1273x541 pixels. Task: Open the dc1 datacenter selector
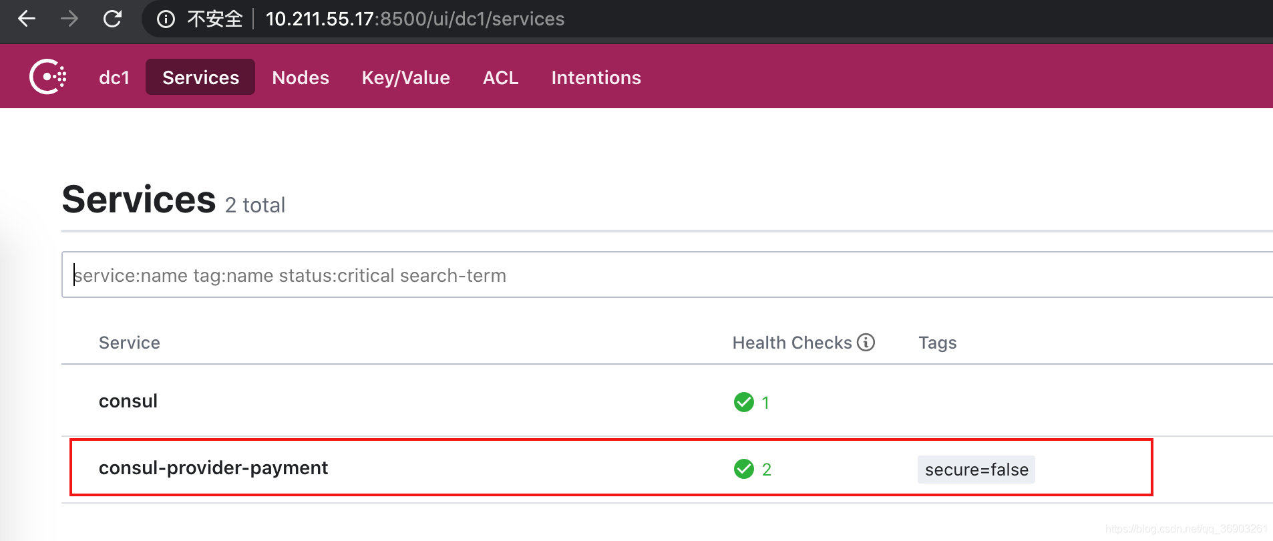click(114, 77)
